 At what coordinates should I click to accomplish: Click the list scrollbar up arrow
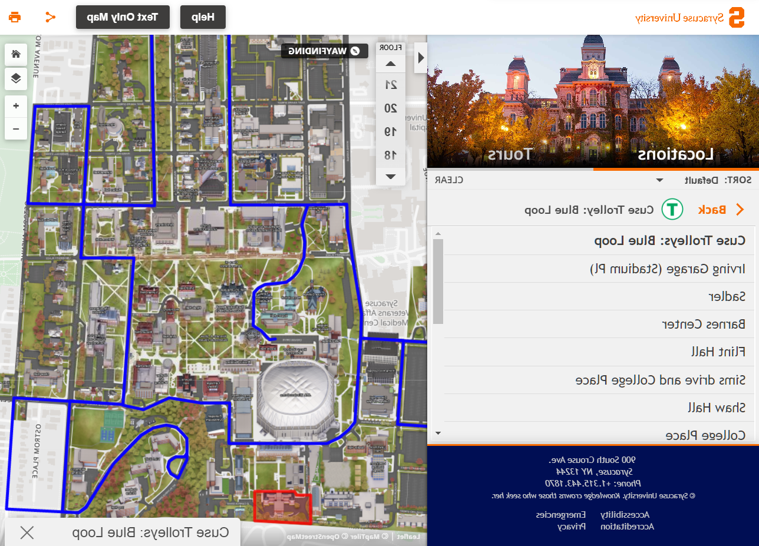tap(438, 234)
